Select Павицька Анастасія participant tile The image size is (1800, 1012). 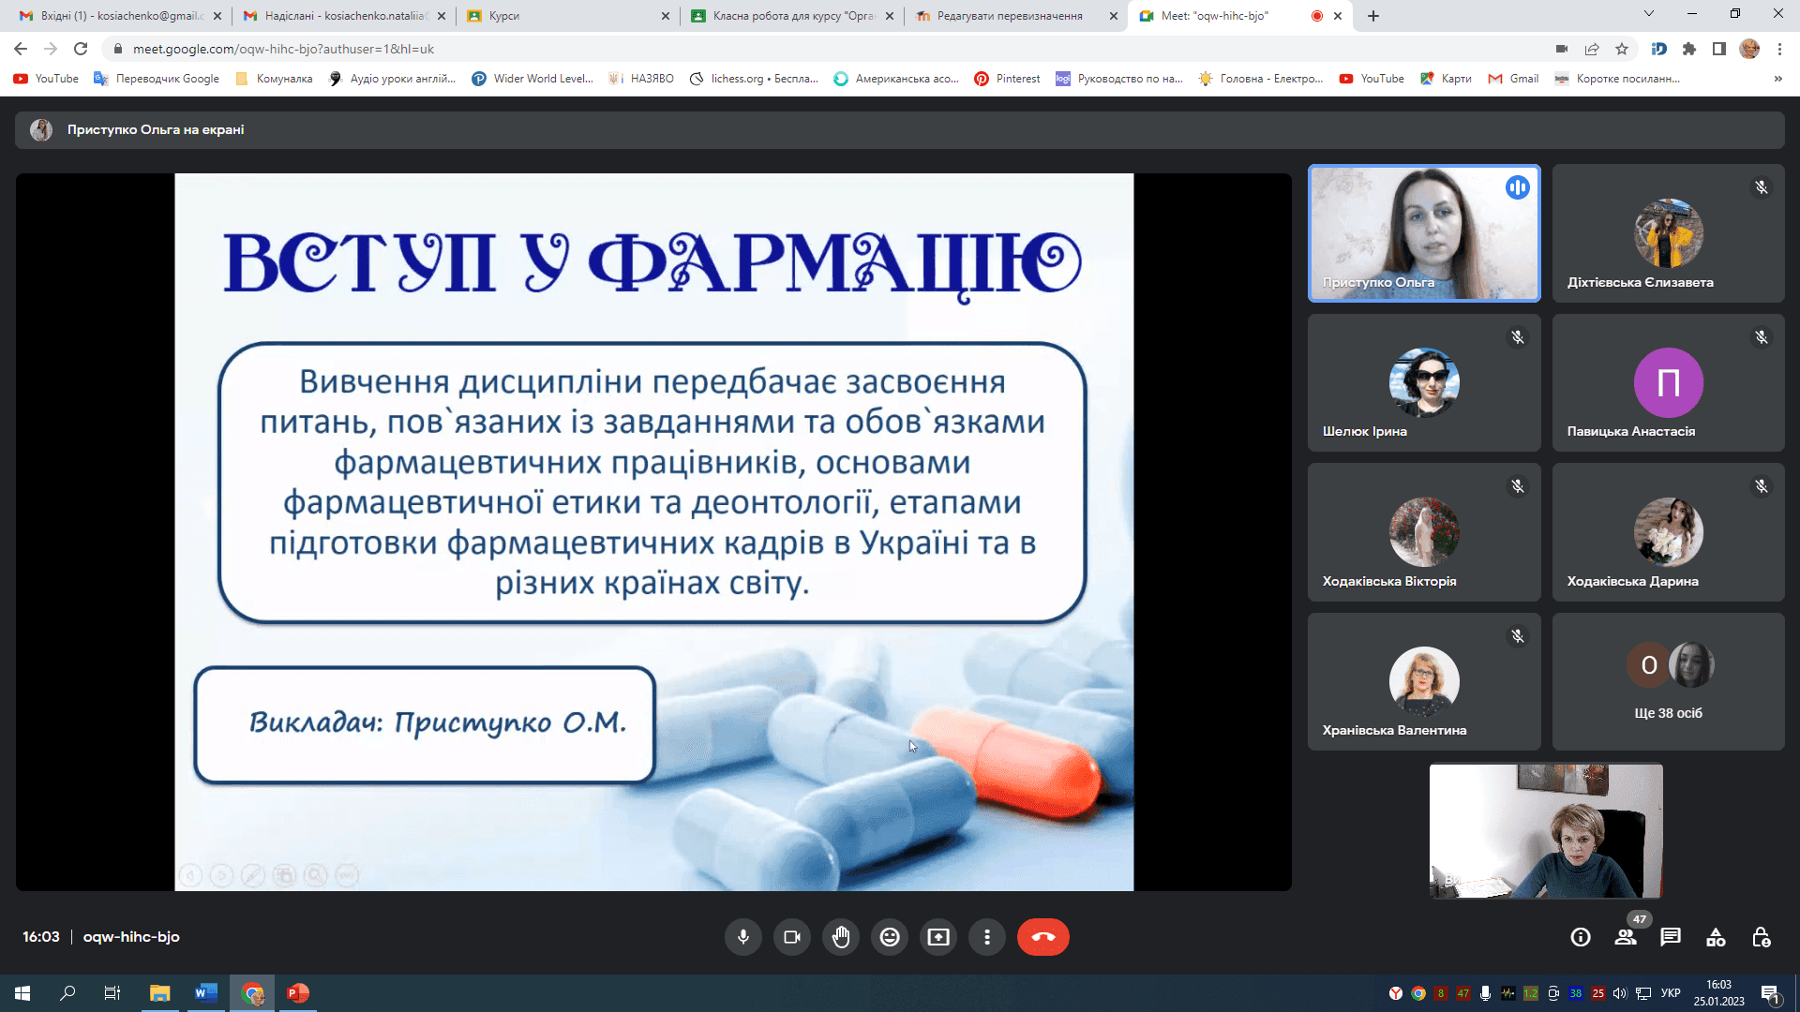(1669, 382)
